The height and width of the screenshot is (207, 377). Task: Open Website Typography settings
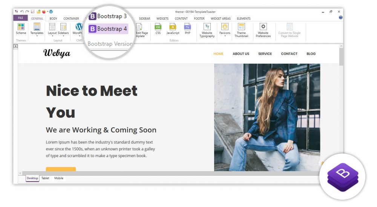(207, 27)
